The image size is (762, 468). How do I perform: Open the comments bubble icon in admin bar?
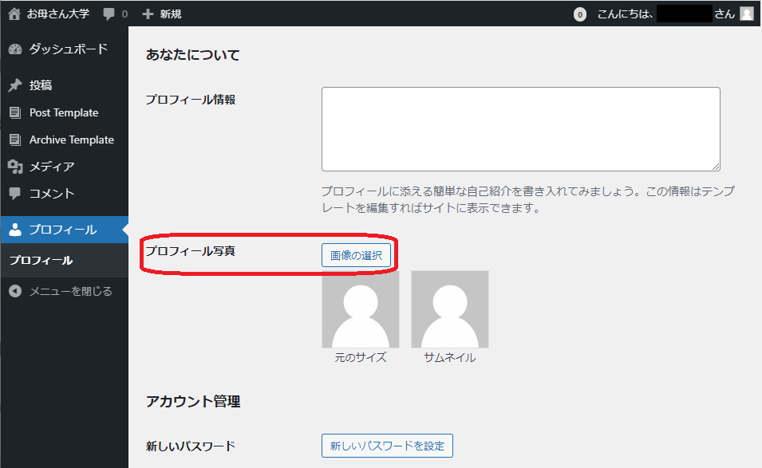tap(109, 14)
